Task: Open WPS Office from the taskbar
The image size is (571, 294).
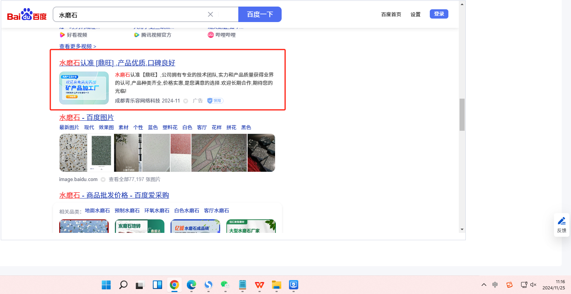Action: pos(260,285)
